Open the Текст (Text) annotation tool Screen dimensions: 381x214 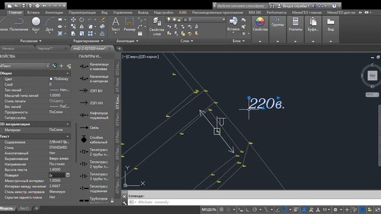click(x=115, y=24)
